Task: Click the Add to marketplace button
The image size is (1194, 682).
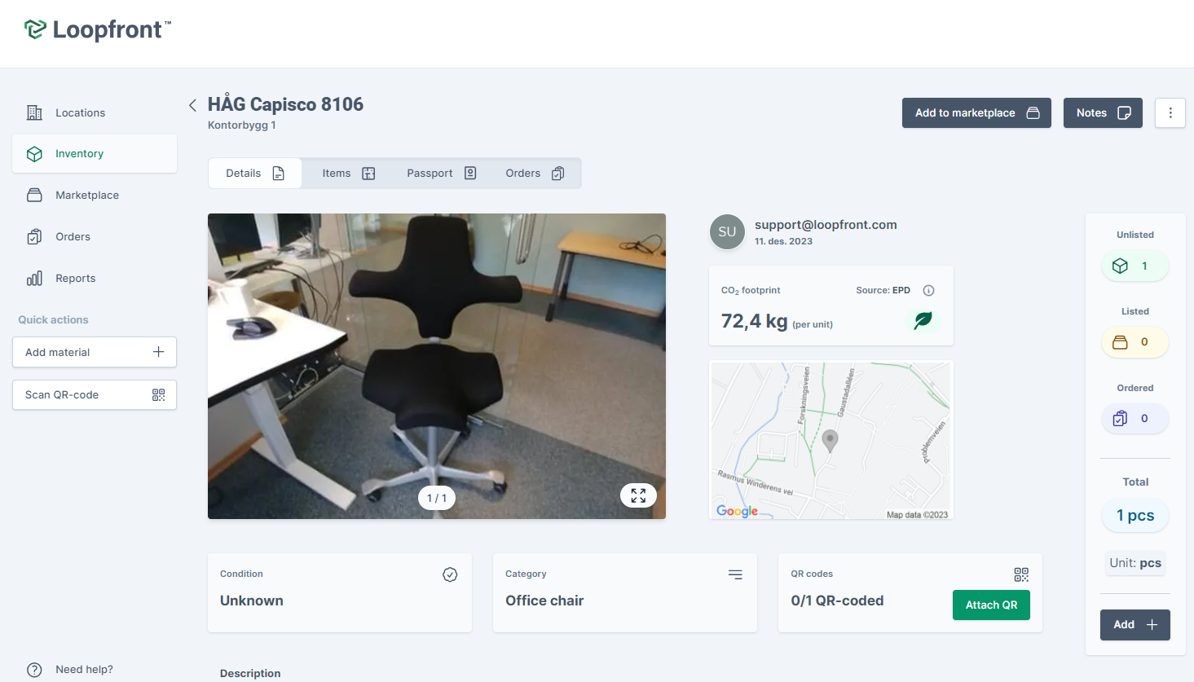Action: click(x=976, y=113)
